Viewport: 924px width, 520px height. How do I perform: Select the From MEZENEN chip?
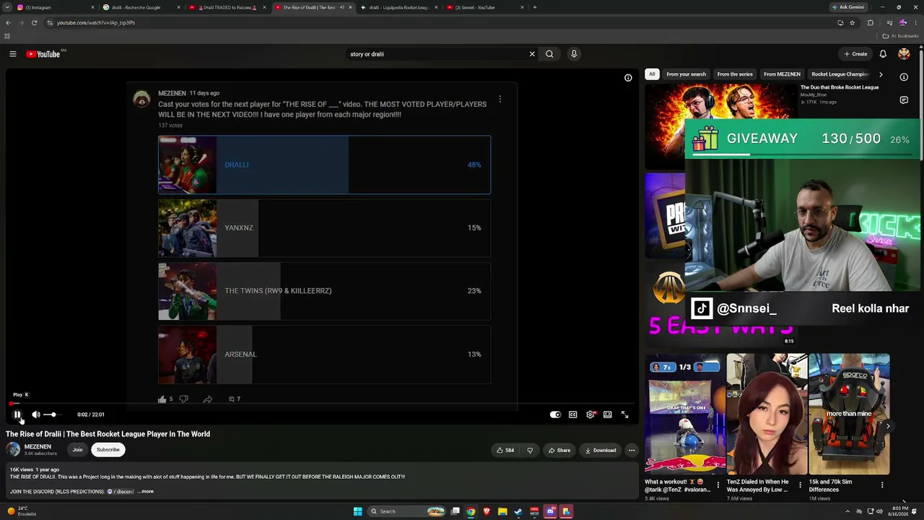tap(782, 74)
